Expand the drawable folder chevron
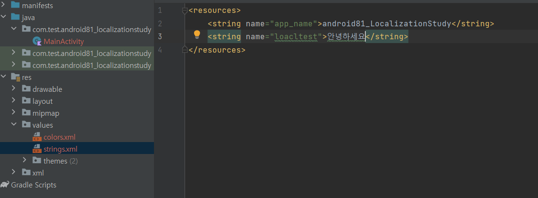 [14, 88]
